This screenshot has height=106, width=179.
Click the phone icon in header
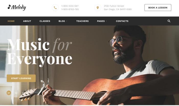(x=55, y=8)
